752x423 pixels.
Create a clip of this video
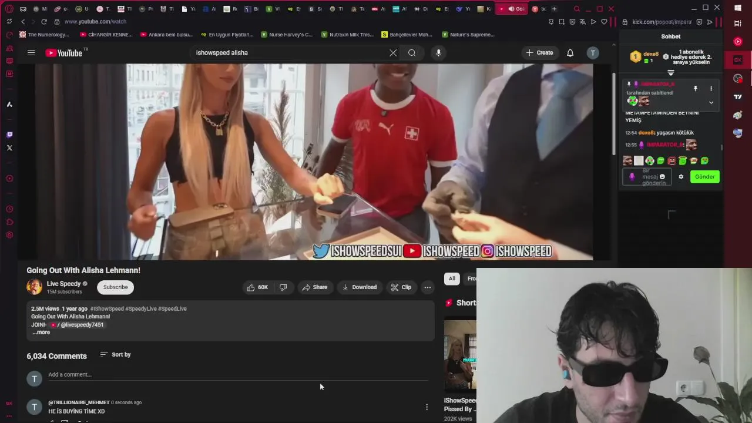tap(401, 287)
